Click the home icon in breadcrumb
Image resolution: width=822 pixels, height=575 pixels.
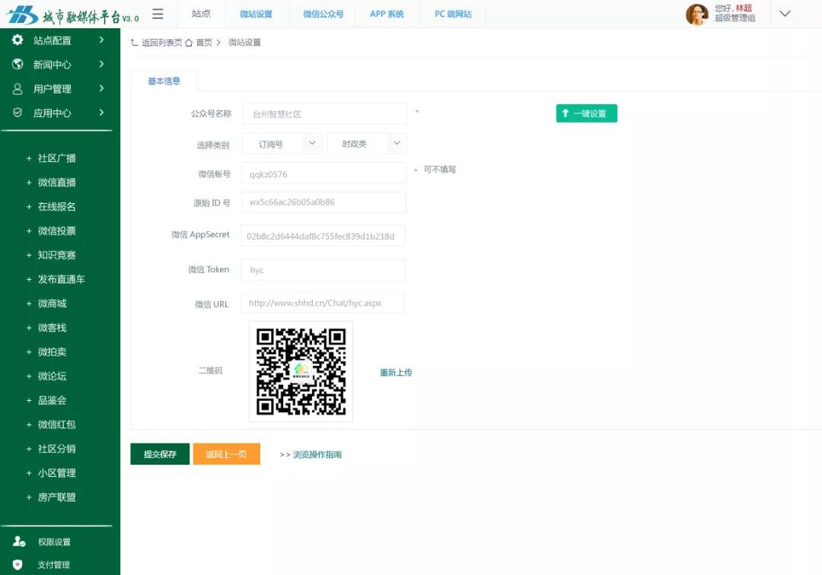point(189,43)
